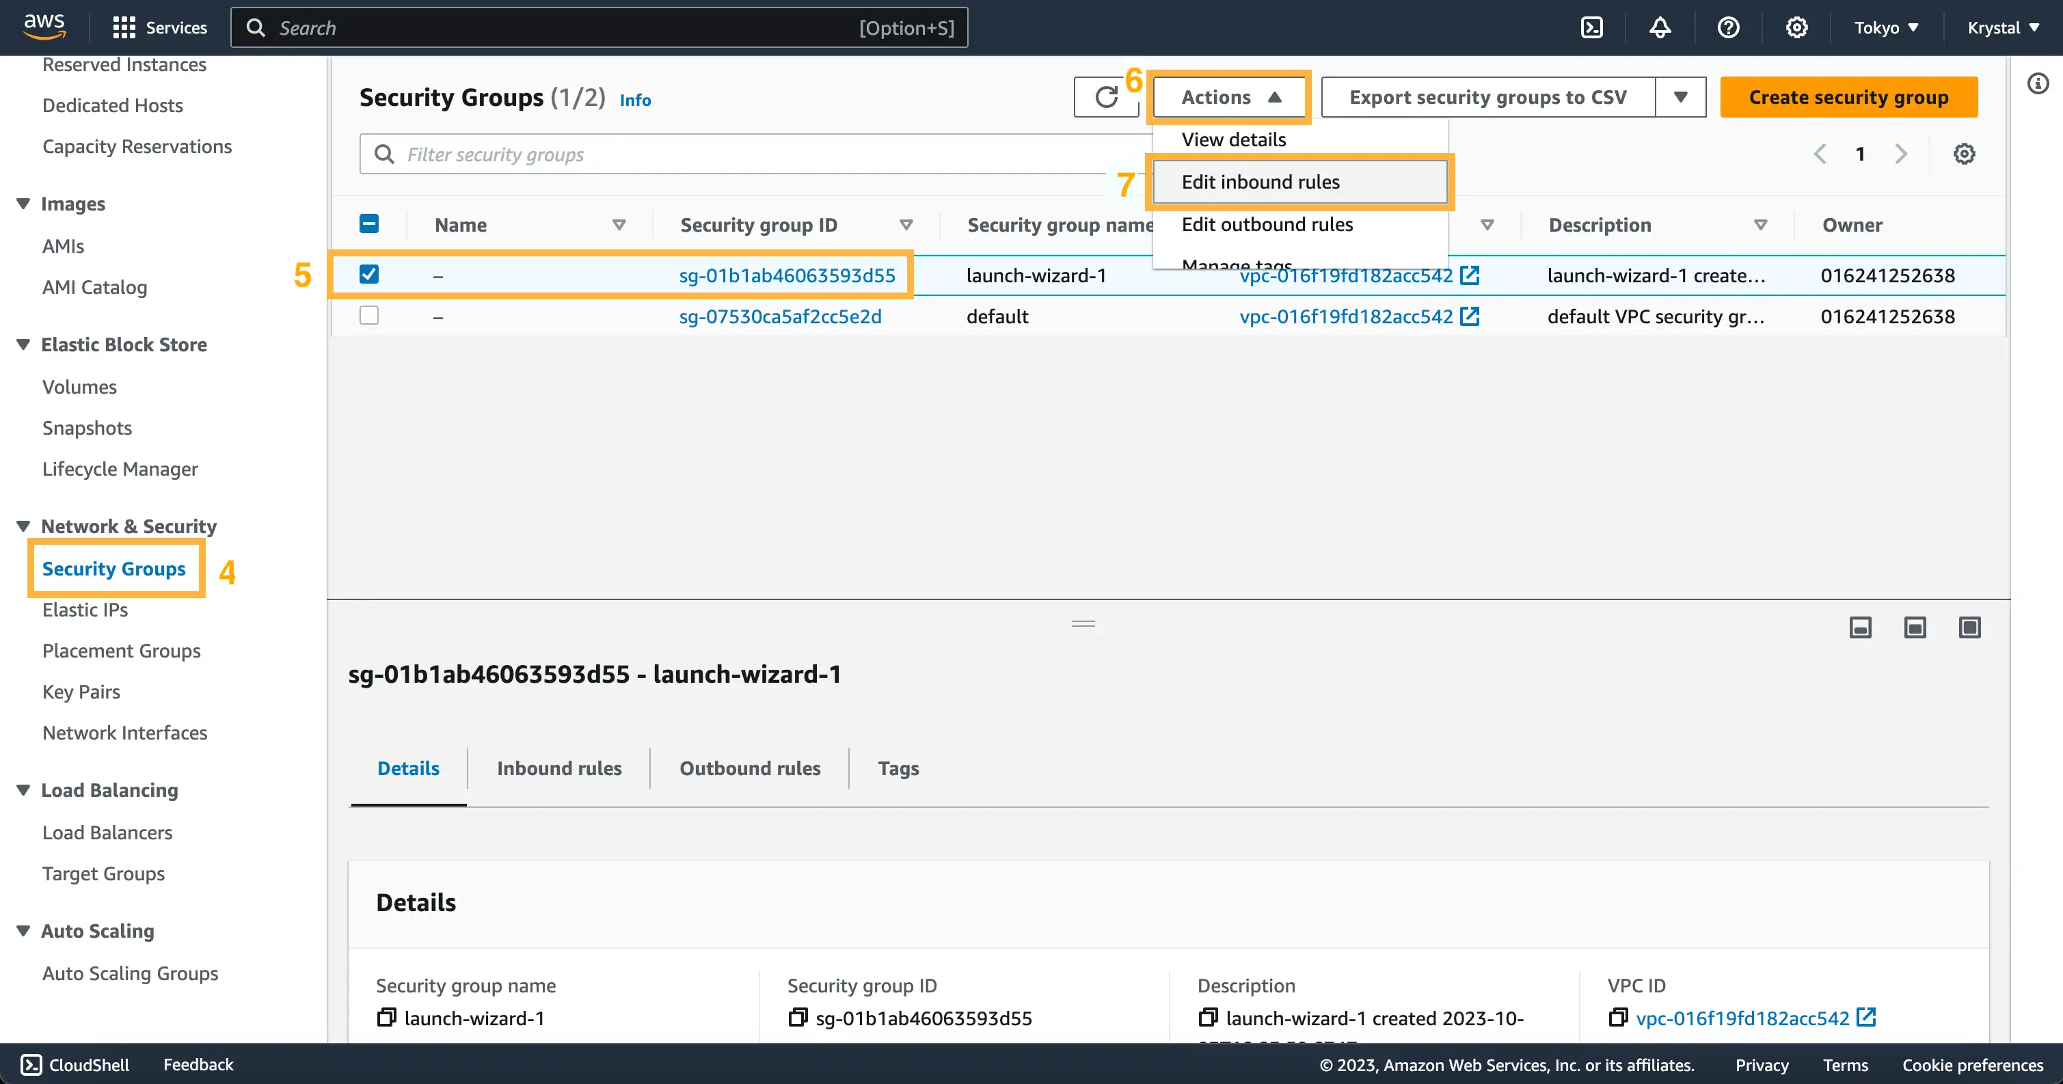Click the Filter security groups field
Image resolution: width=2063 pixels, height=1084 pixels.
[x=756, y=154]
